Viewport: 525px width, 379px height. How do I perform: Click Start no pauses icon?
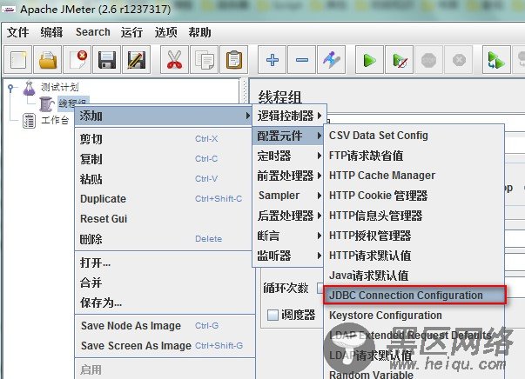399,60
